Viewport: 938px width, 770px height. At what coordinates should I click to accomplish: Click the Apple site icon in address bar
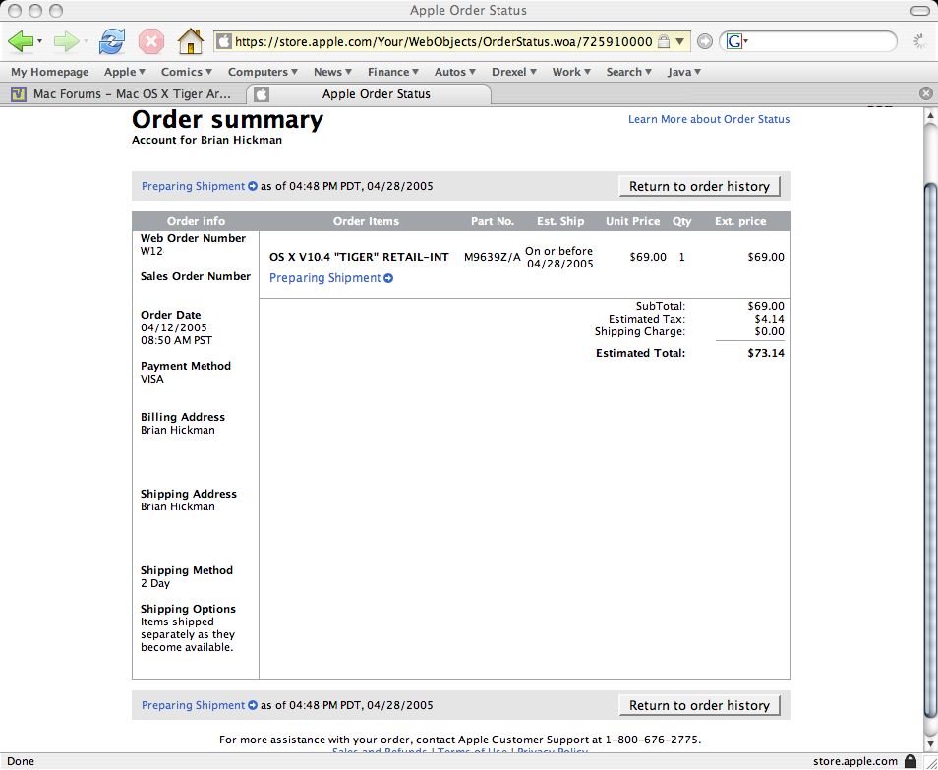click(224, 42)
